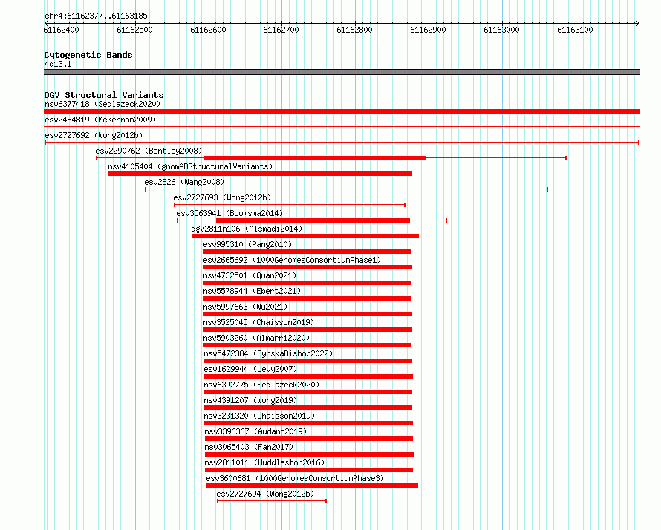
Task: Select the thick bar of esv2290762 (Bentley2008)
Action: pos(316,158)
